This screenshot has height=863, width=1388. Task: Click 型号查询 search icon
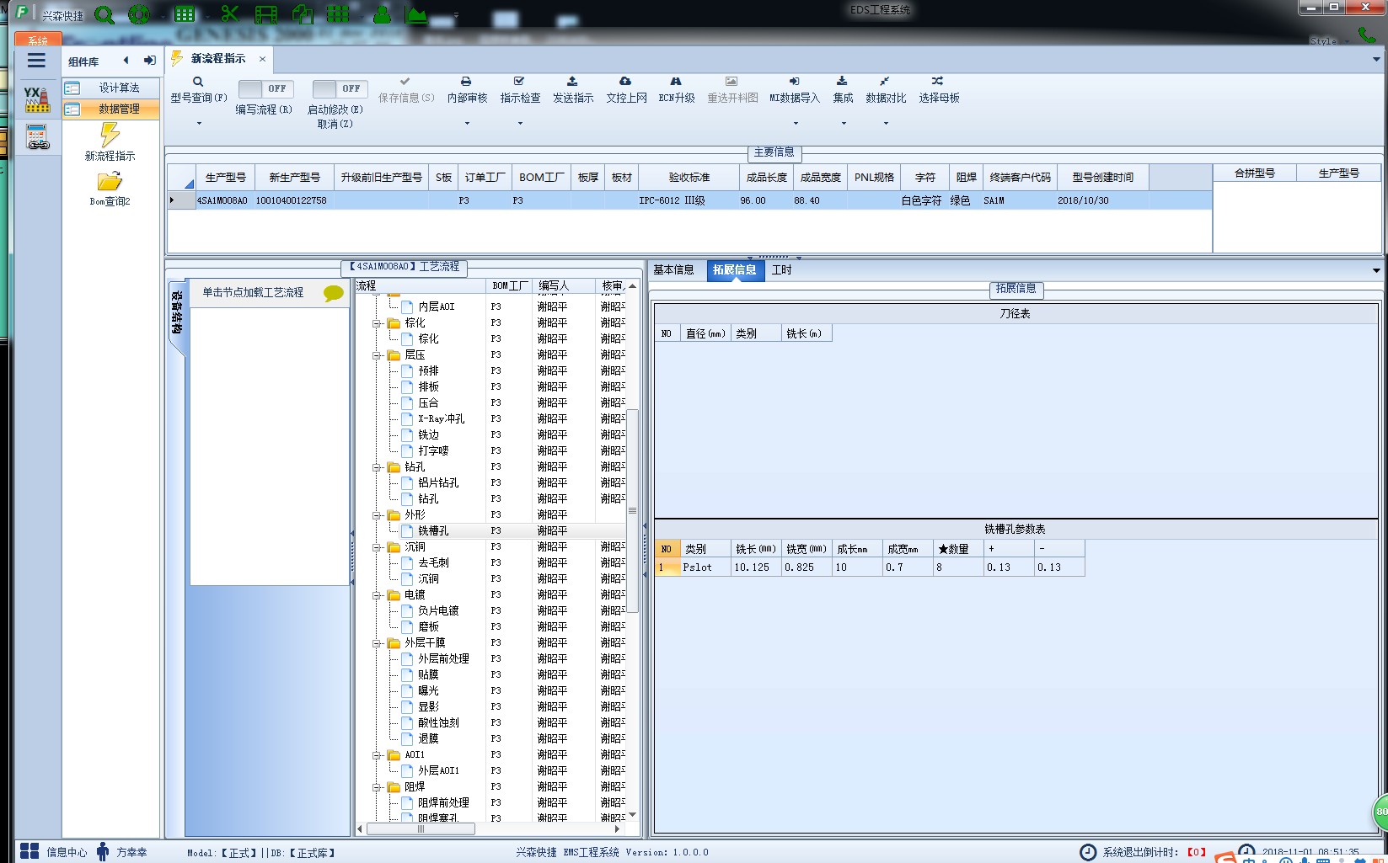[x=198, y=82]
